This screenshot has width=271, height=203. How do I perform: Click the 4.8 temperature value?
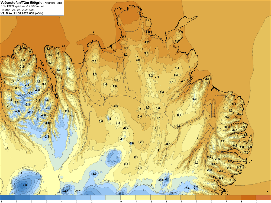click(148, 32)
